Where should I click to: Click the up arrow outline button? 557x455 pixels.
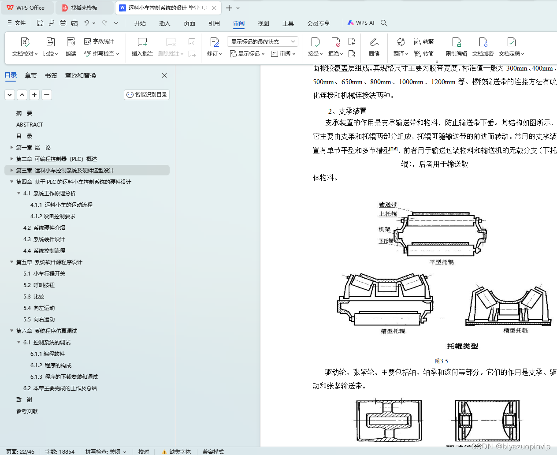pos(22,95)
